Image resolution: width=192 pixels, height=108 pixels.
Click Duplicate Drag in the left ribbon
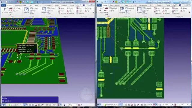[79, 8]
